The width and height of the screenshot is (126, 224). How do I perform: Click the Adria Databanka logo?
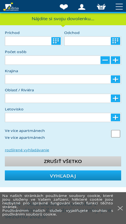[11, 7]
